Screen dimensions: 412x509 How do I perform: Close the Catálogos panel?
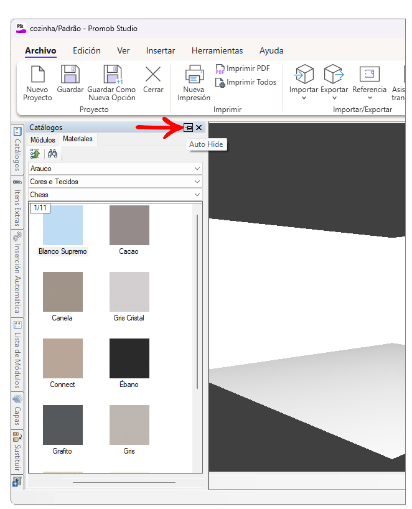tap(199, 128)
